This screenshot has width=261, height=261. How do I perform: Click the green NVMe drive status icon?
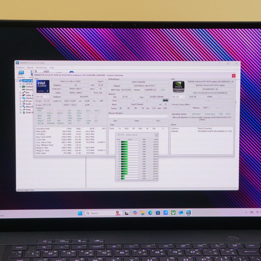[172, 131]
